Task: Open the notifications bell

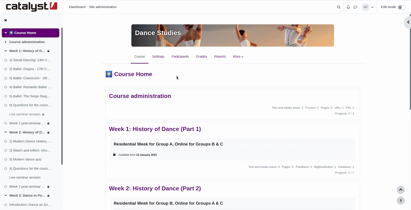Action: [348, 7]
